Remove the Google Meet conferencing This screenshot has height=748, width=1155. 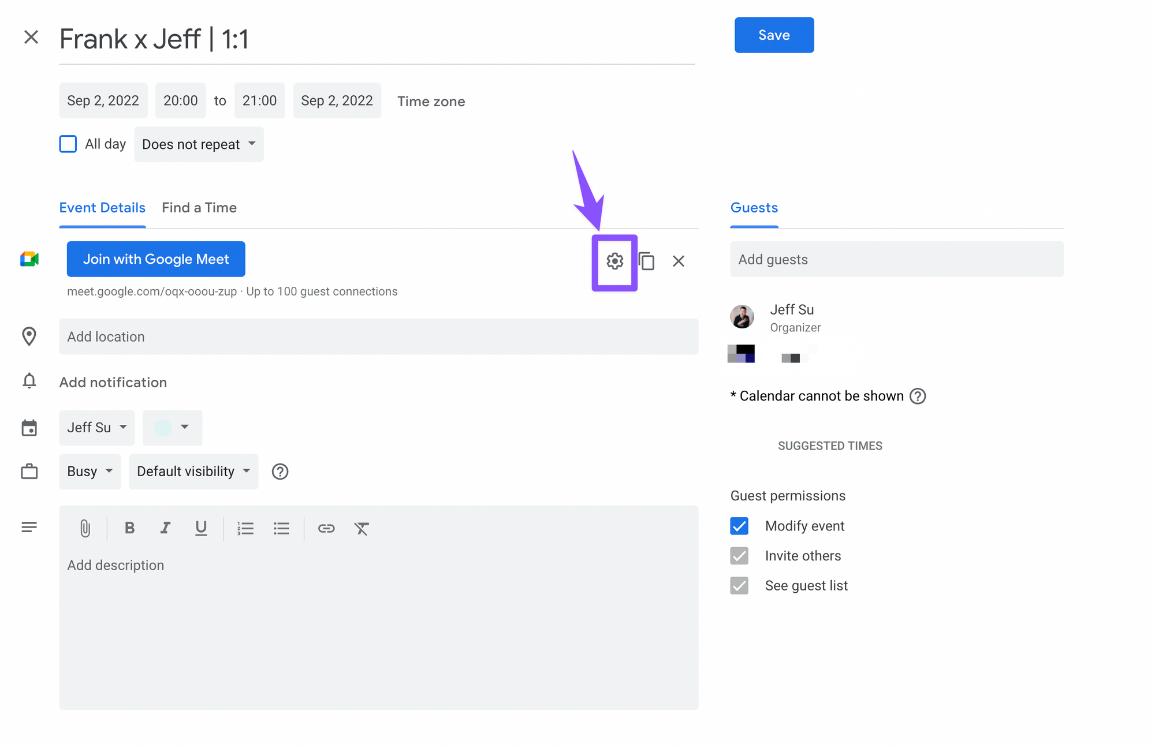click(x=679, y=261)
